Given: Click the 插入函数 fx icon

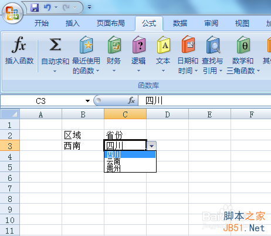Looking at the screenshot, I should pos(19,45).
